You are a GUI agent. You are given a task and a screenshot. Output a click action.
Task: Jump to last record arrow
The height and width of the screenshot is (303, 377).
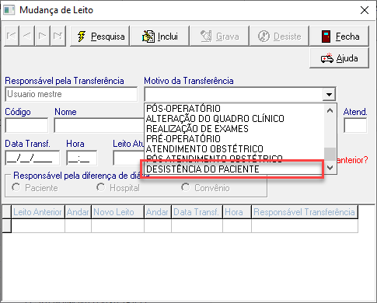coord(58,36)
